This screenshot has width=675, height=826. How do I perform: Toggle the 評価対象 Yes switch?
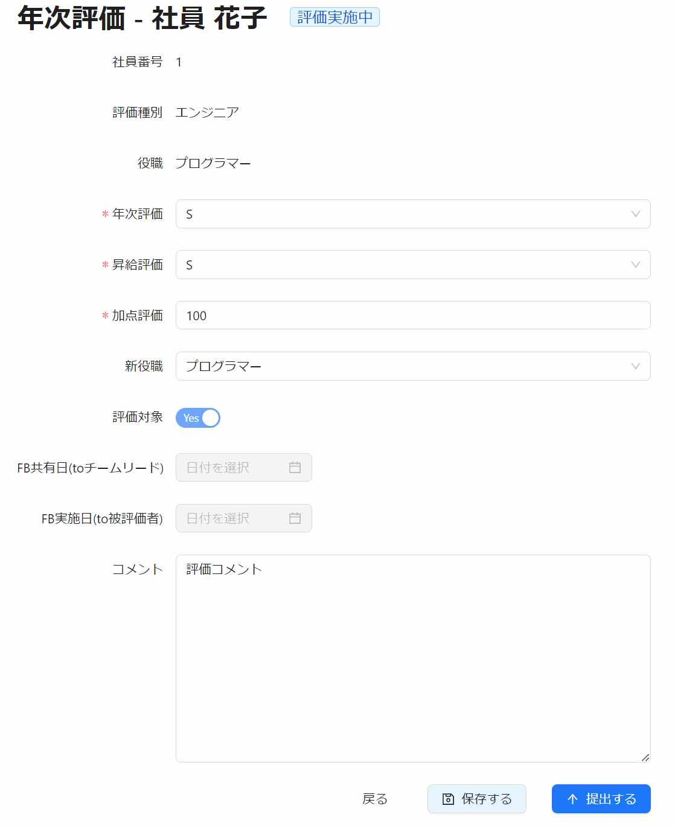point(198,418)
